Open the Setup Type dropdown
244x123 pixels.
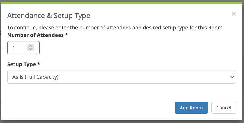pos(121,77)
